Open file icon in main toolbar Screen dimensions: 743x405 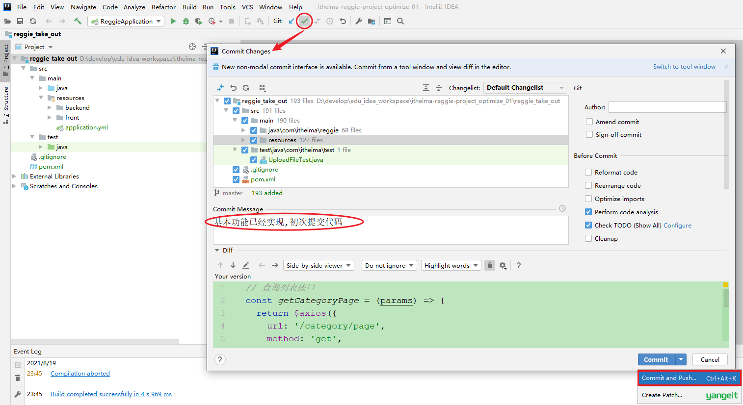7,21
